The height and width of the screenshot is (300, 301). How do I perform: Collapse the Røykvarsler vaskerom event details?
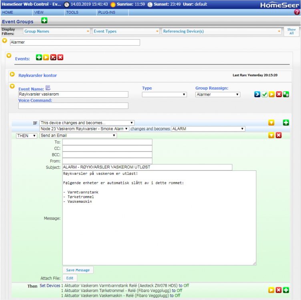pyautogui.click(x=12, y=86)
